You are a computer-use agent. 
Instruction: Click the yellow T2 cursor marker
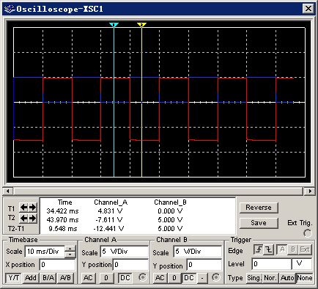[141, 25]
